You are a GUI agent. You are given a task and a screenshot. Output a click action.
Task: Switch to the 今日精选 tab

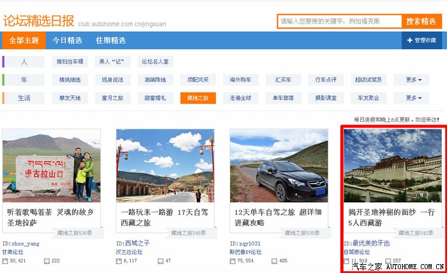click(67, 40)
